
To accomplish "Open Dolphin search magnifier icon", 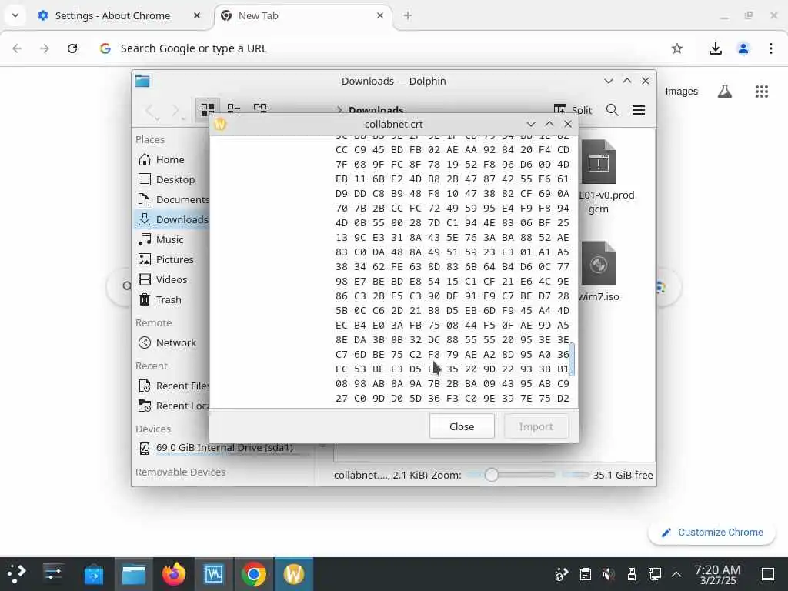I will coord(612,110).
